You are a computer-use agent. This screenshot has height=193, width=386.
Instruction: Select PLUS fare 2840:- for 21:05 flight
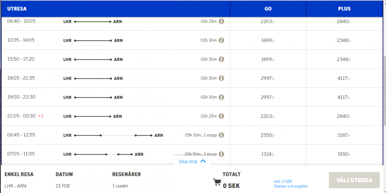[344, 116]
